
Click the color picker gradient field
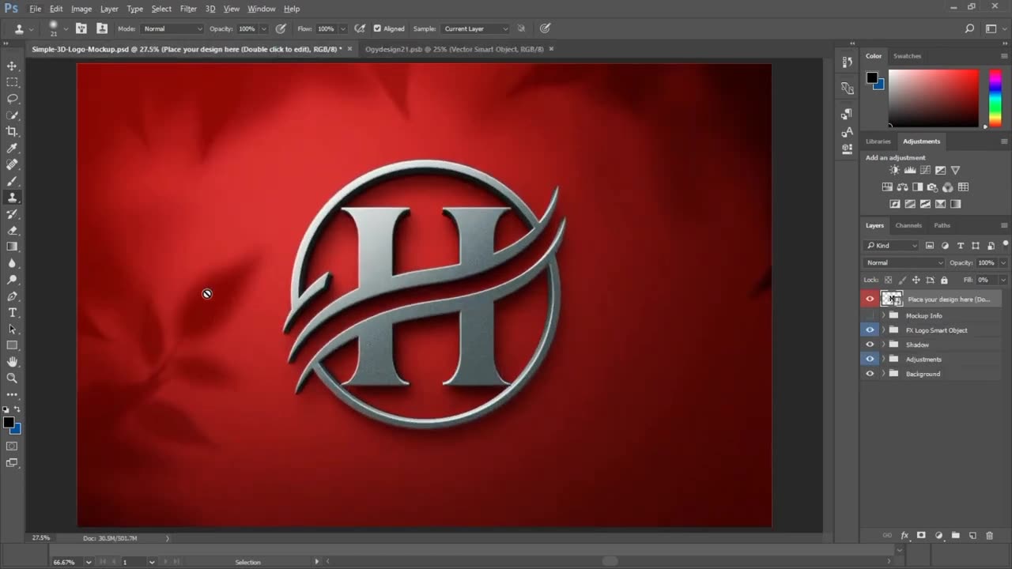pyautogui.click(x=933, y=98)
